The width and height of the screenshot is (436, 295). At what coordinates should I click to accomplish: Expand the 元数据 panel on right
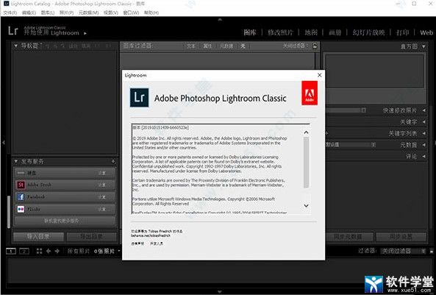pos(424,145)
